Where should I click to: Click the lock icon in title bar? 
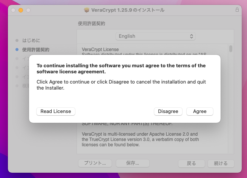tap(237, 10)
